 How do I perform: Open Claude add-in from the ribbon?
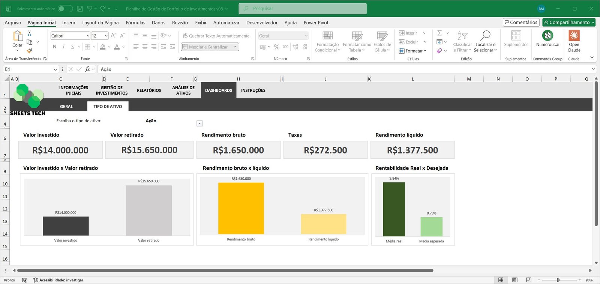pos(574,41)
